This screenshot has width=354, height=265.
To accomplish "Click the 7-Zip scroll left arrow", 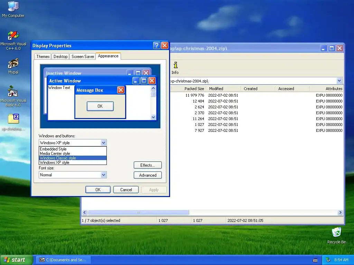I will pyautogui.click(x=85, y=212).
